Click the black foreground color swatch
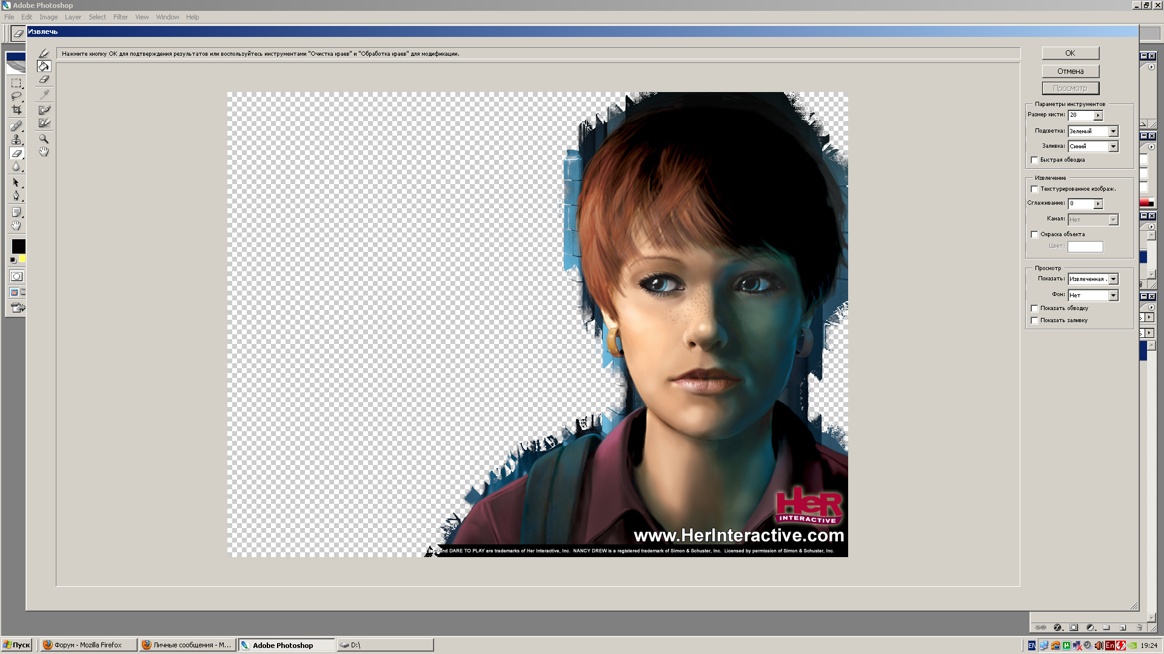Screen dimensions: 1164x654 [x=18, y=246]
